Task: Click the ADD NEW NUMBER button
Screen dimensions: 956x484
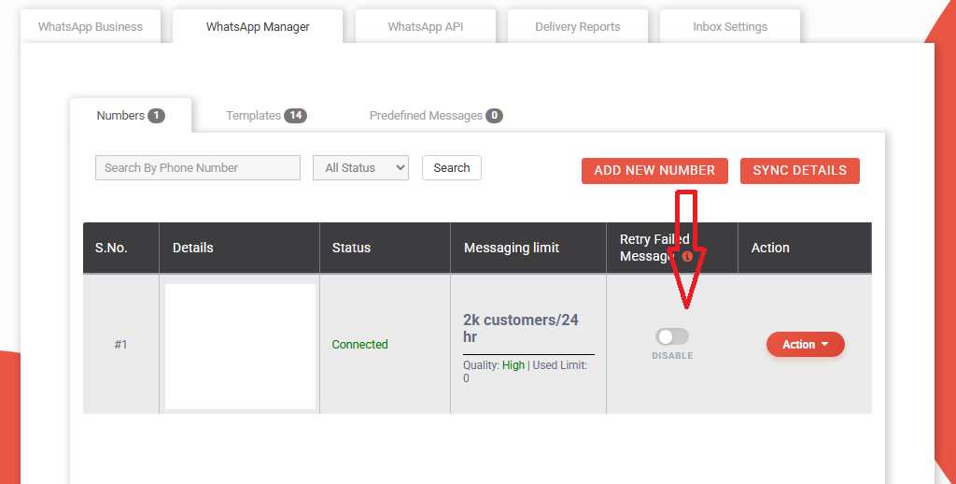Action: [654, 170]
